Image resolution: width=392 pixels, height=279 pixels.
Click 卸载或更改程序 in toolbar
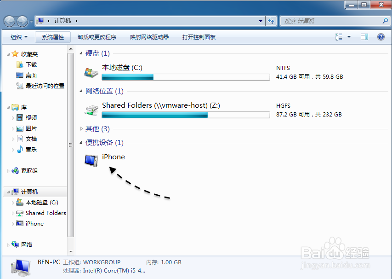97,37
